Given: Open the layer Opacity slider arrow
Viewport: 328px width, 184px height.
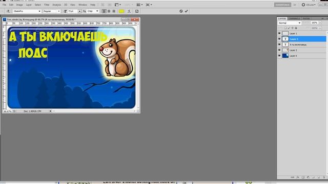Looking at the screenshot, I should click(x=320, y=22).
